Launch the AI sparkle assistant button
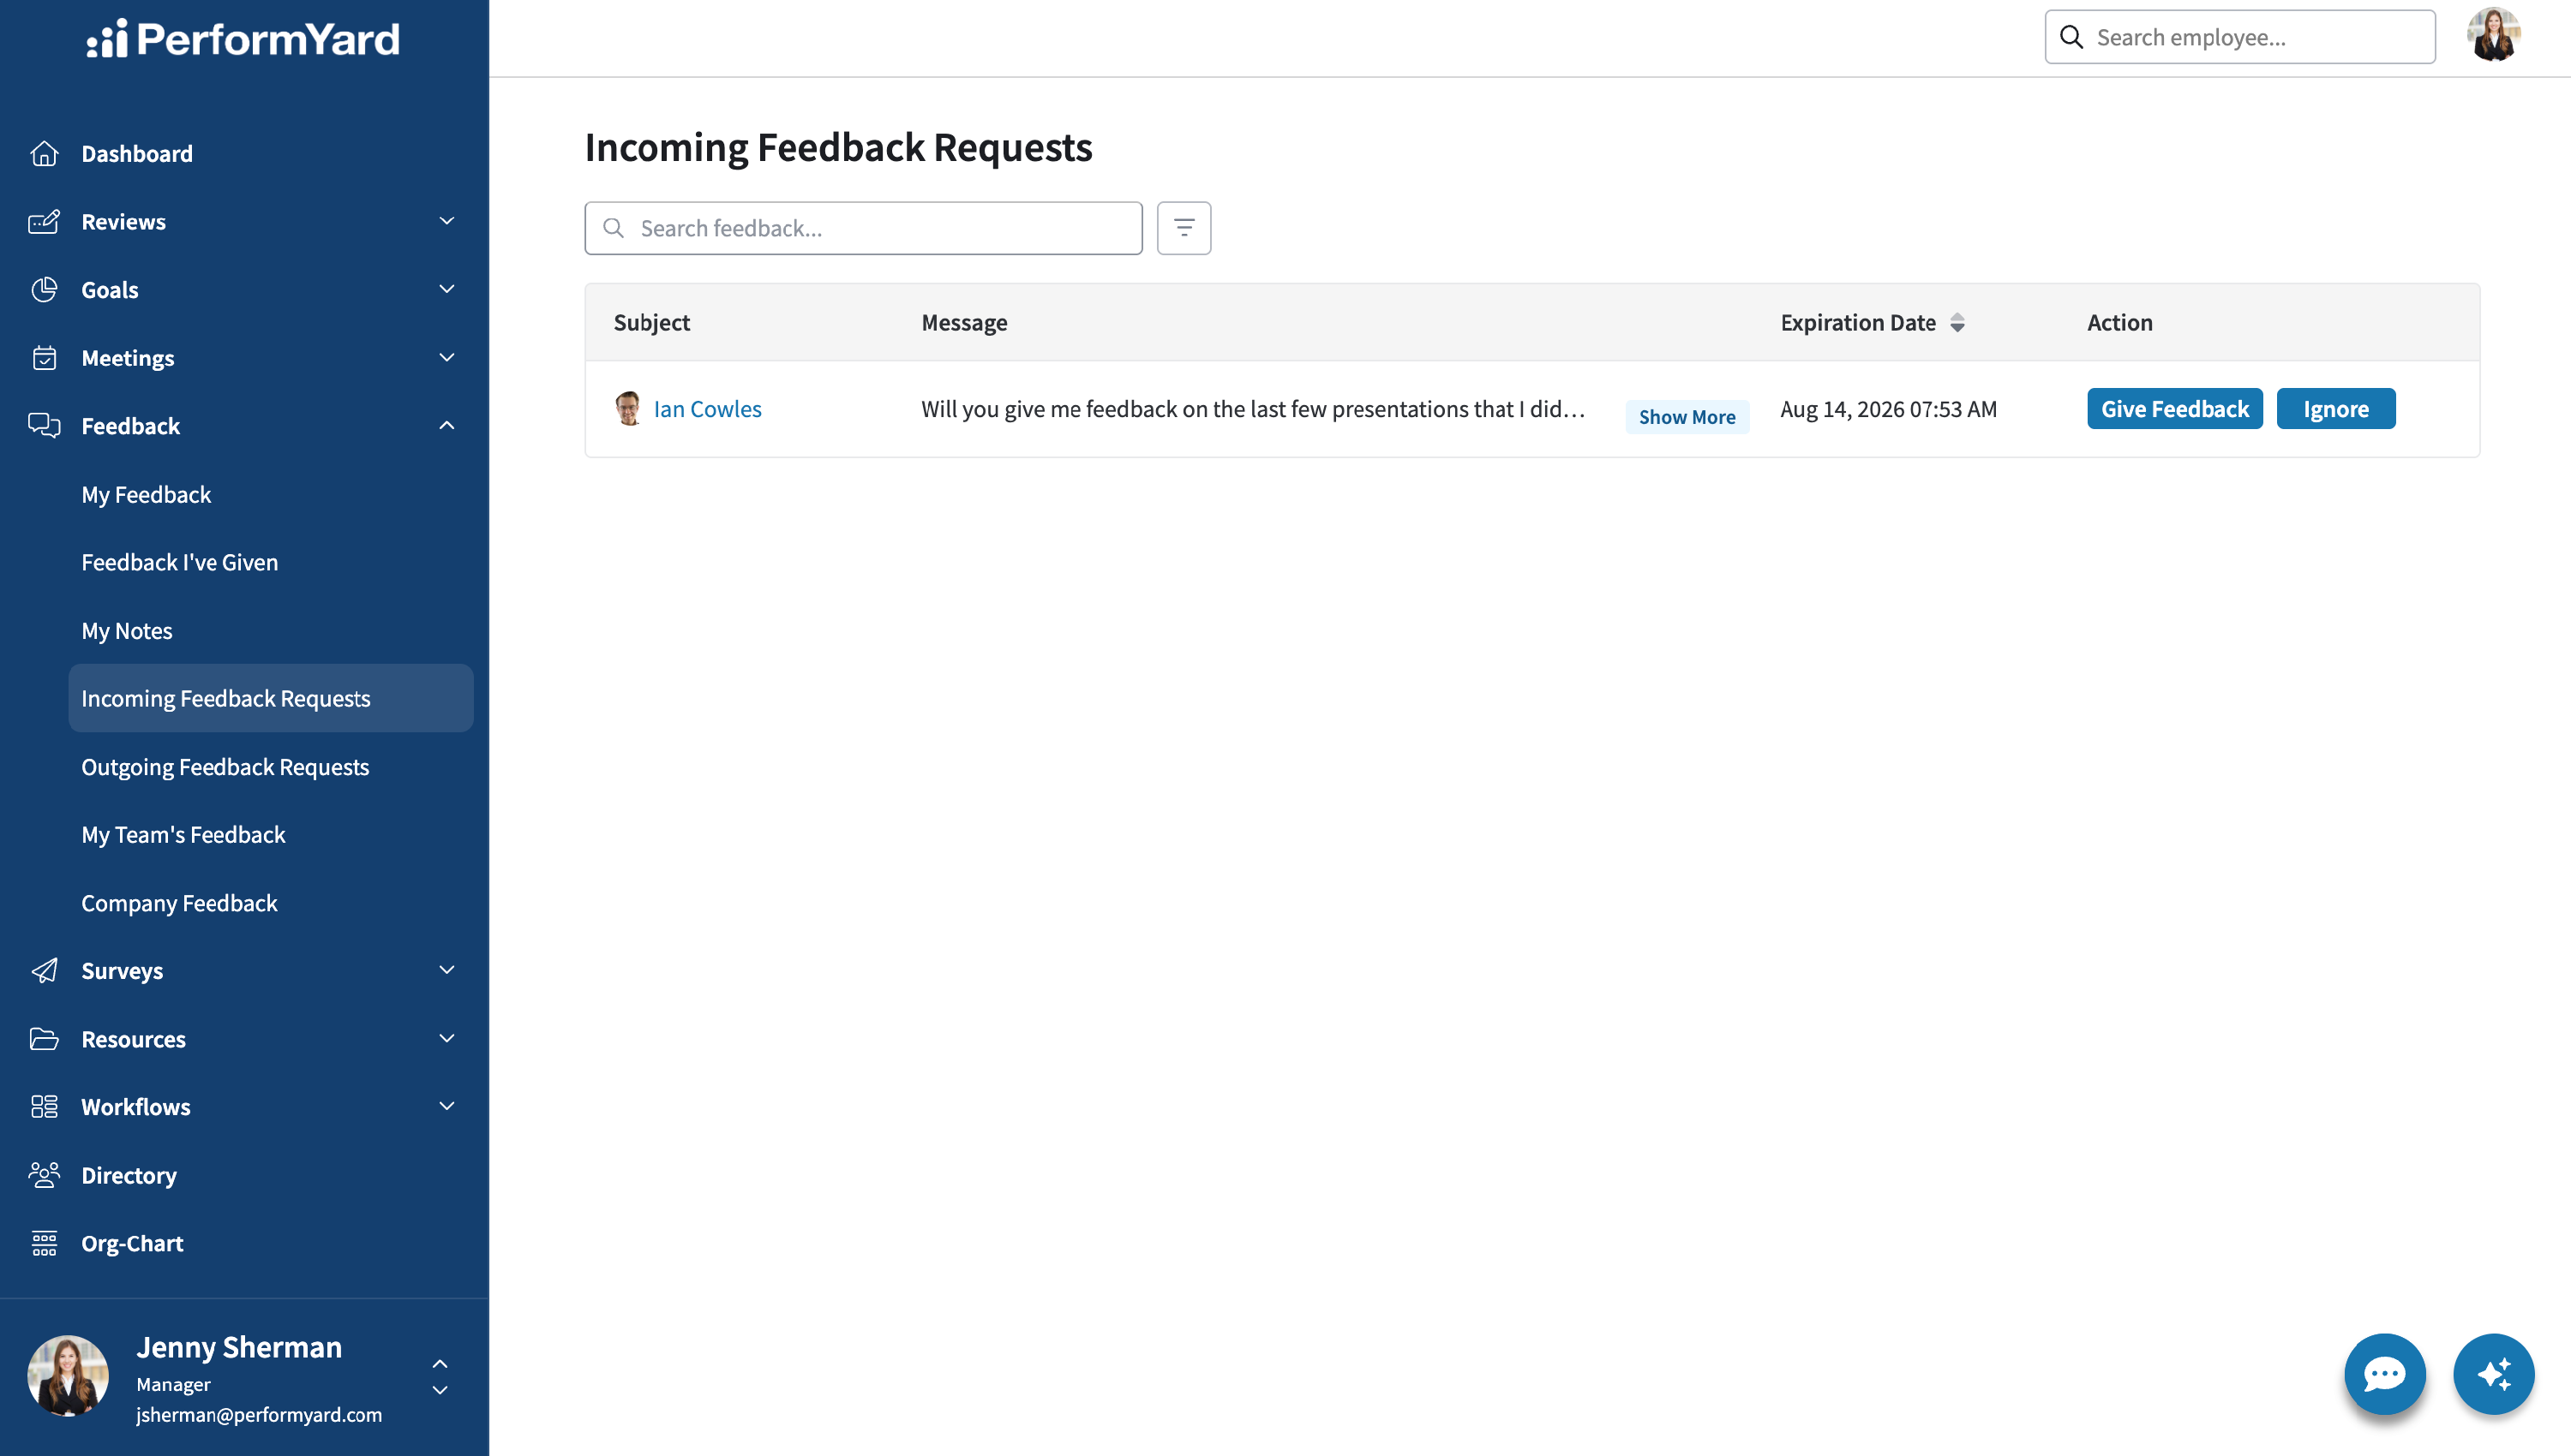 click(2493, 1374)
